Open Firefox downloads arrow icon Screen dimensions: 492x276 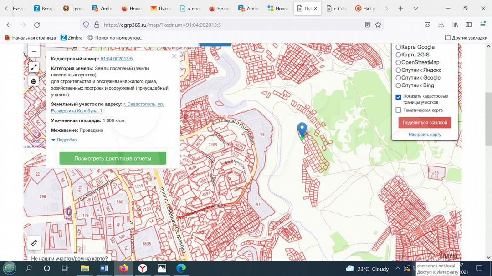[x=441, y=25]
